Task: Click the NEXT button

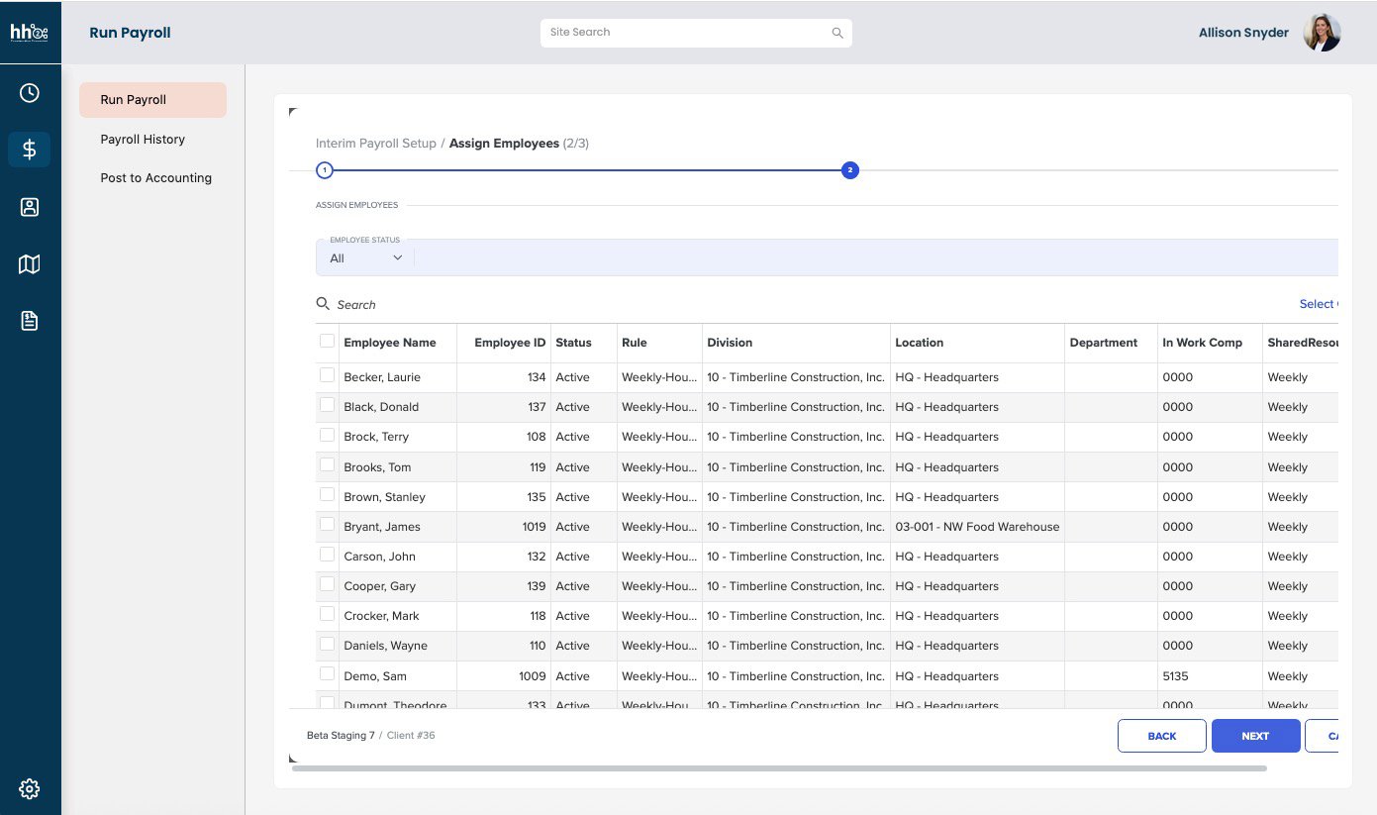Action: pyautogui.click(x=1254, y=736)
